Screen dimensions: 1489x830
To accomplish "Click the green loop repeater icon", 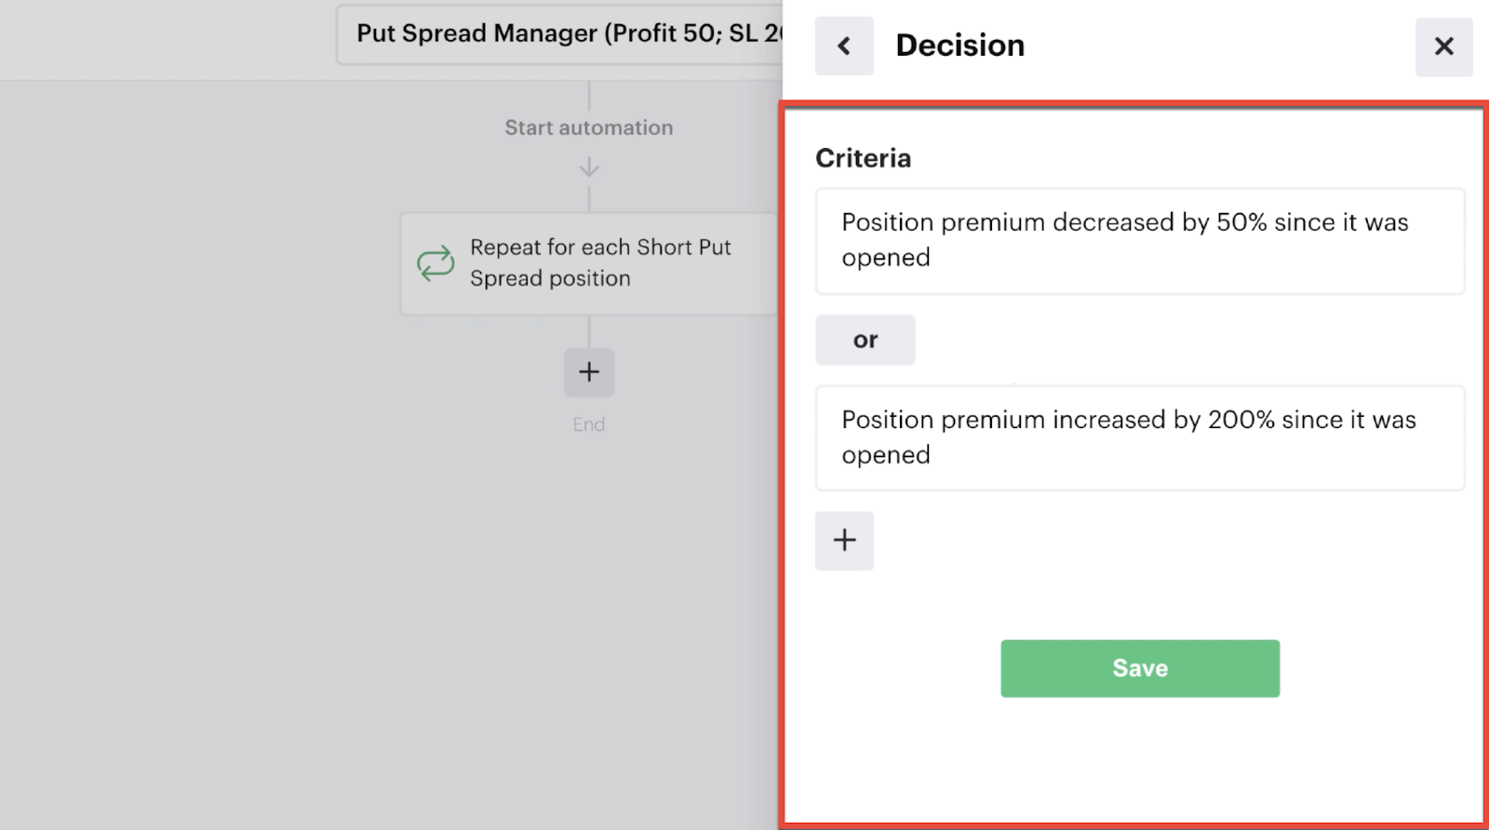I will tap(436, 263).
